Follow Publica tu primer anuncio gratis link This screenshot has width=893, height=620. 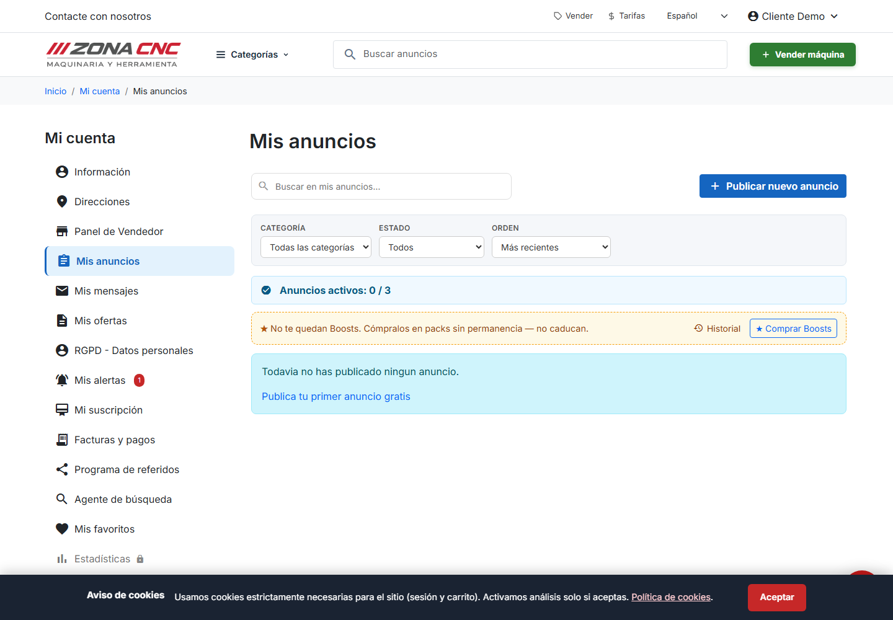(x=336, y=396)
